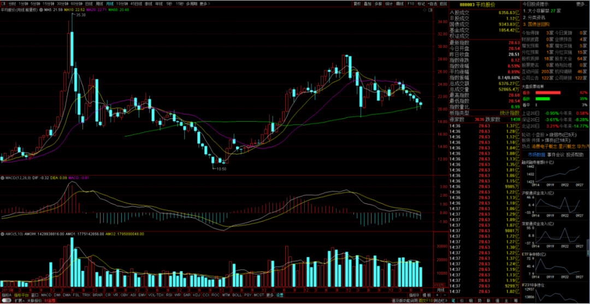Image resolution: width=590 pixels, height=304 pixels.
Task: Select the 60分钟 period tab
Action: (x=77, y=4)
